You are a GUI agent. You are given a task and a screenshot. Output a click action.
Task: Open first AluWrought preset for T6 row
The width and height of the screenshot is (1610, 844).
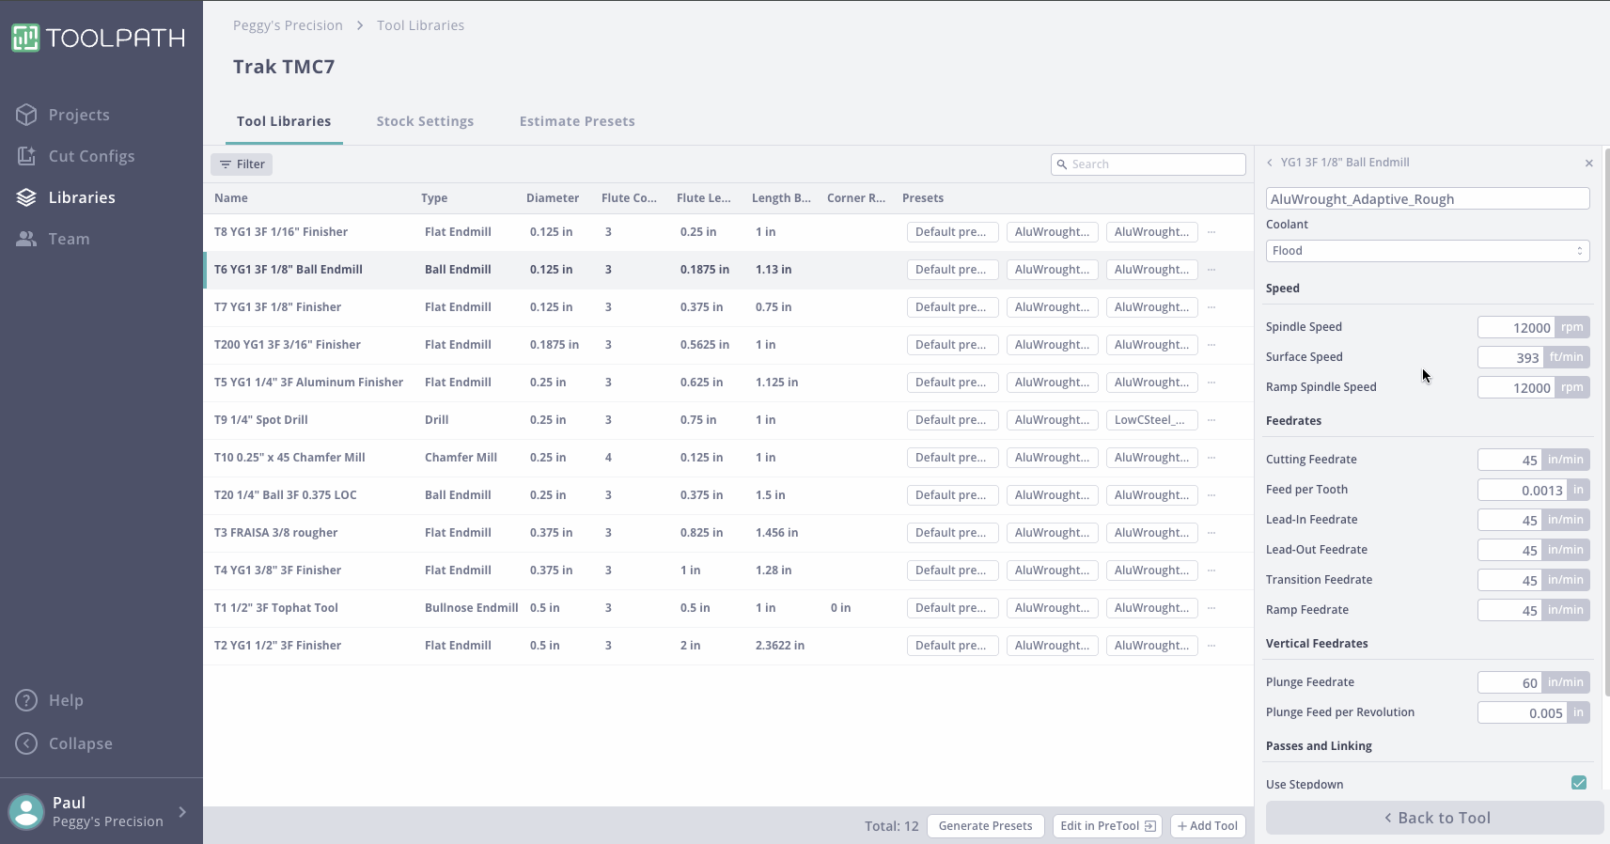pos(1052,270)
